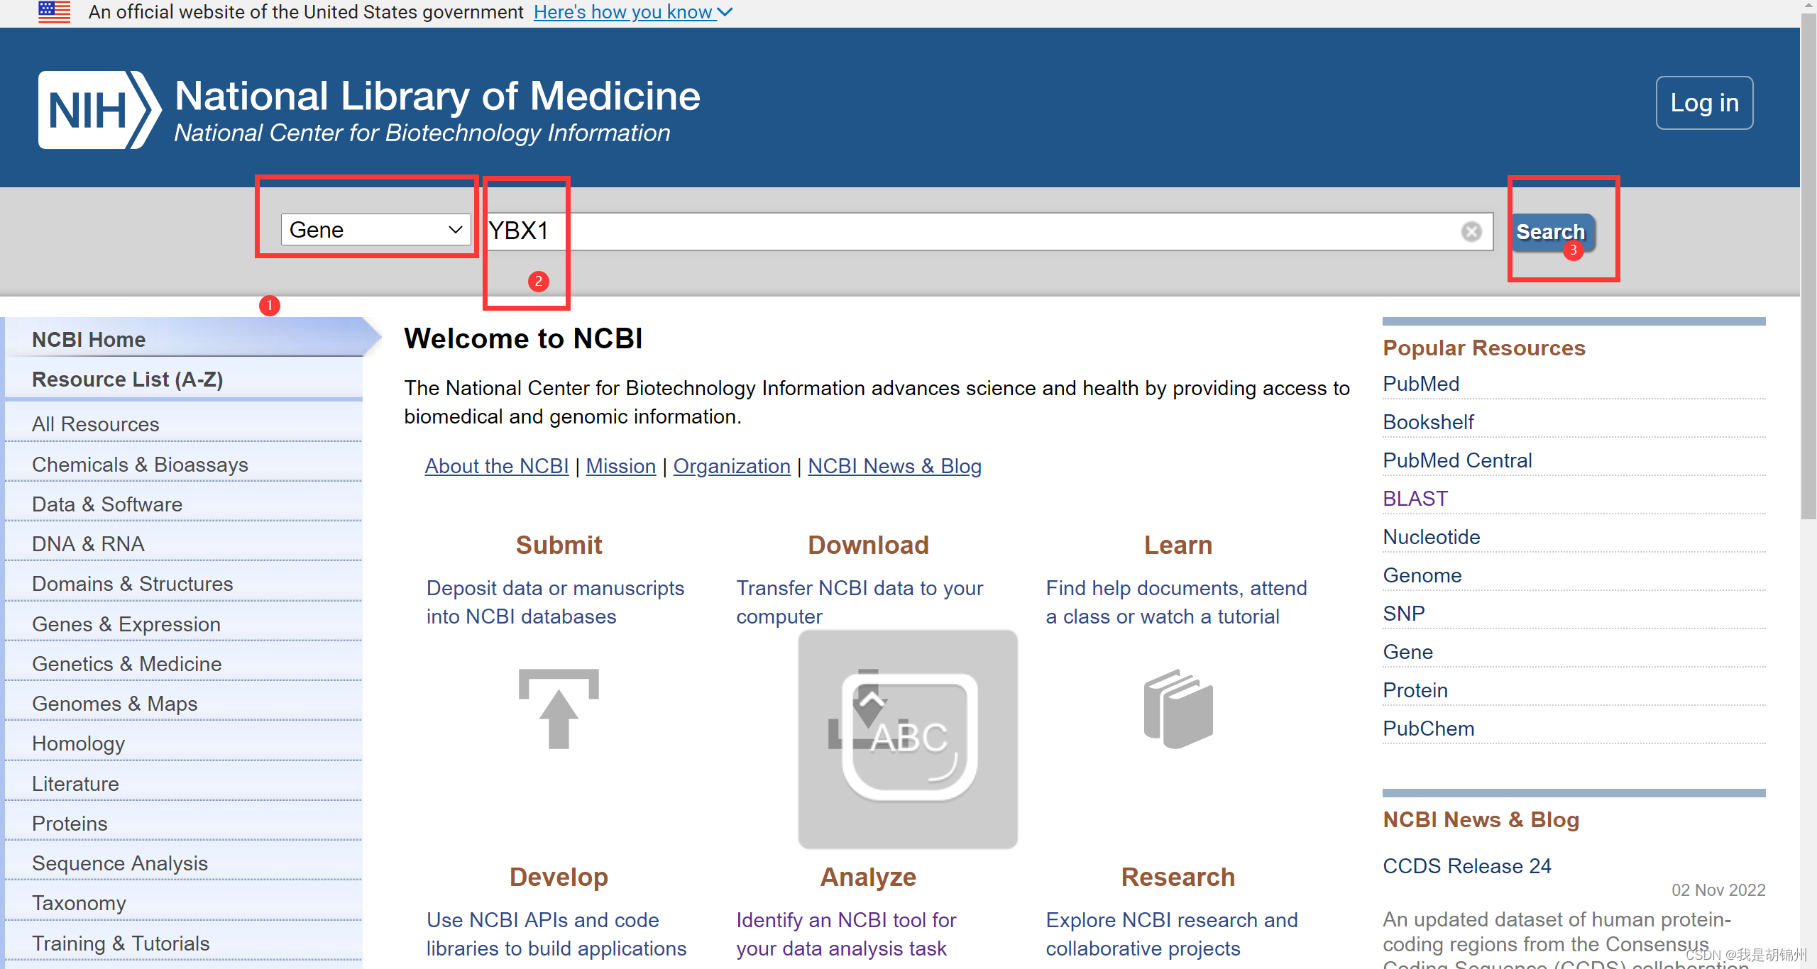This screenshot has height=969, width=1817.
Task: Click the Log in button
Action: [x=1704, y=103]
